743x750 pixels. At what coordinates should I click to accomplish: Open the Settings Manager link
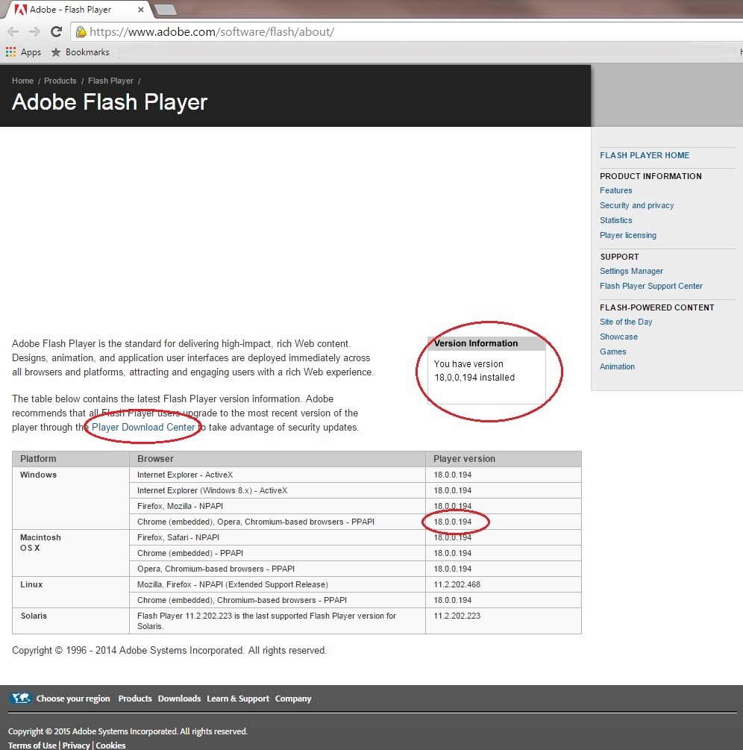point(632,271)
